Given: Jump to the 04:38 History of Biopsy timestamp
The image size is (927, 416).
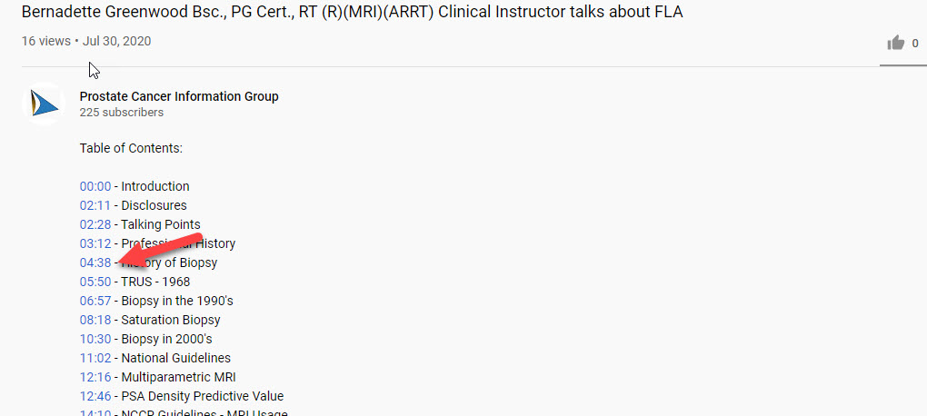Looking at the screenshot, I should 95,262.
